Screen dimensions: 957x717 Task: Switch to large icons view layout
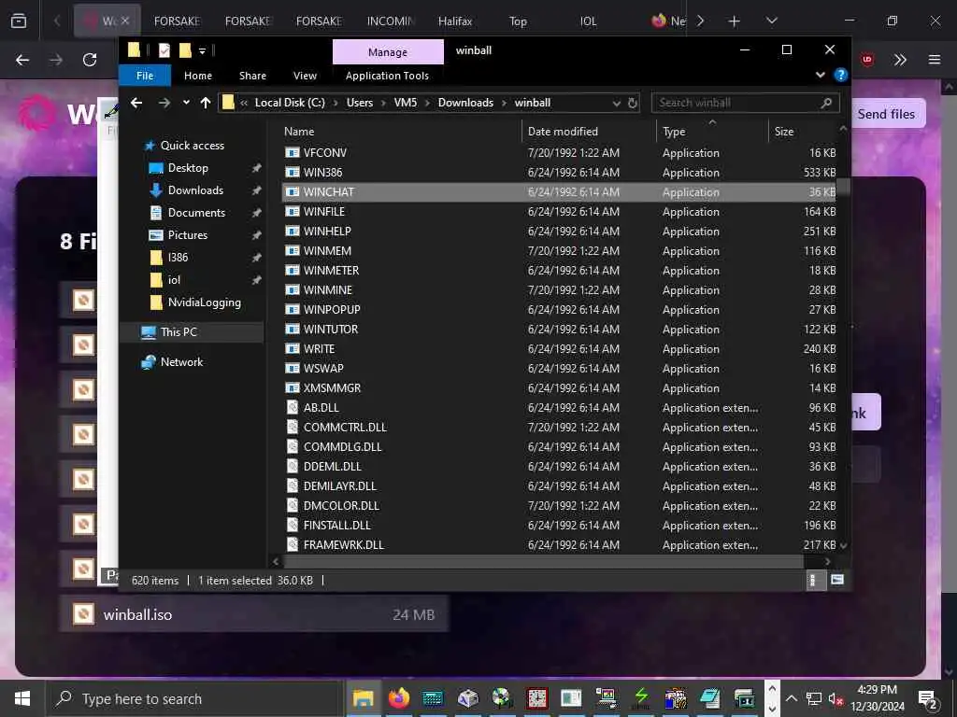(x=836, y=580)
